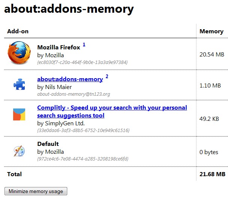Viewport: 228px width, 199px height.
Task: Click the Mozilla Firefox add-on name
Action: [59, 48]
